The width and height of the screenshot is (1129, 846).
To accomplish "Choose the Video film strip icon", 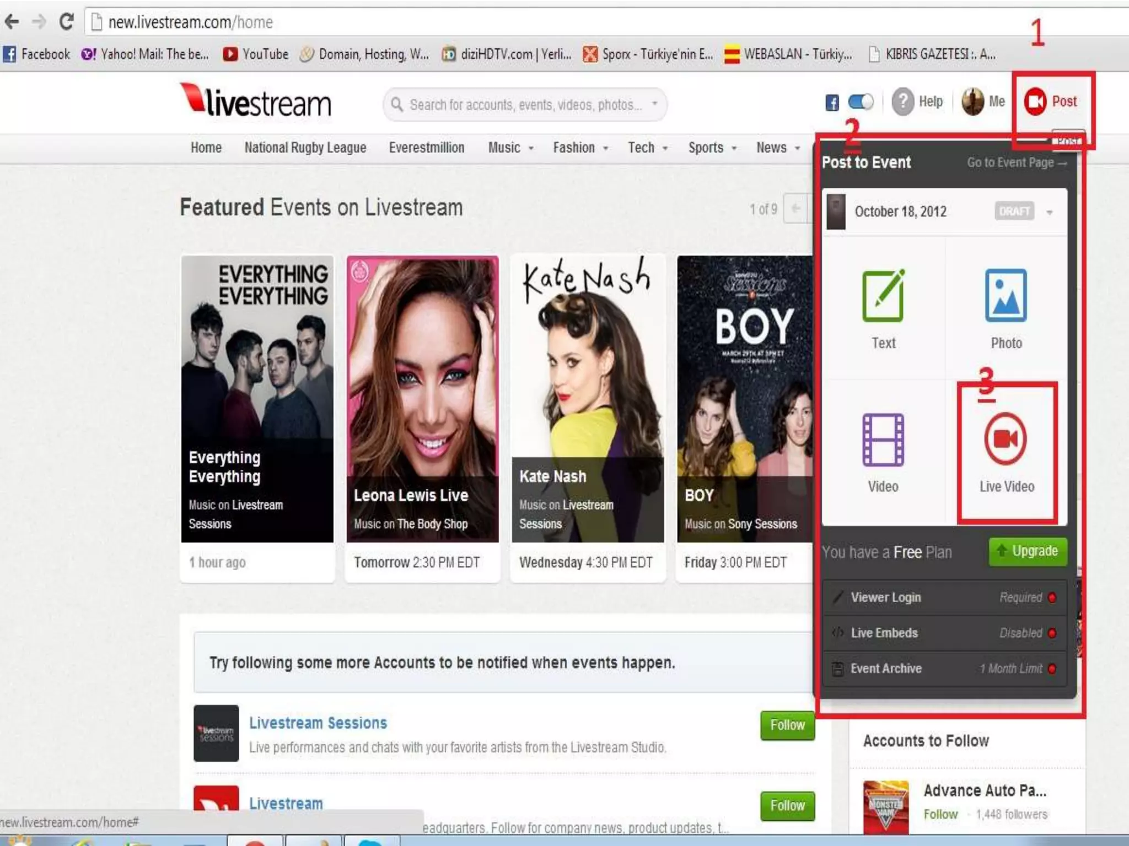I will click(883, 440).
